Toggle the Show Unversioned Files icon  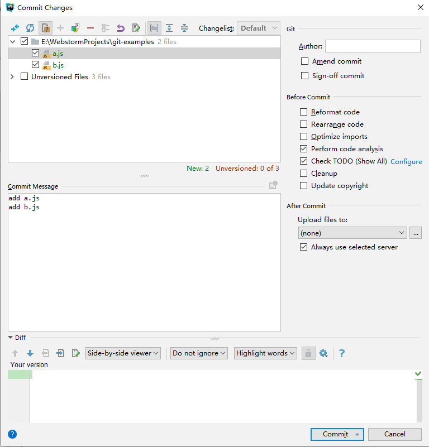(45, 28)
